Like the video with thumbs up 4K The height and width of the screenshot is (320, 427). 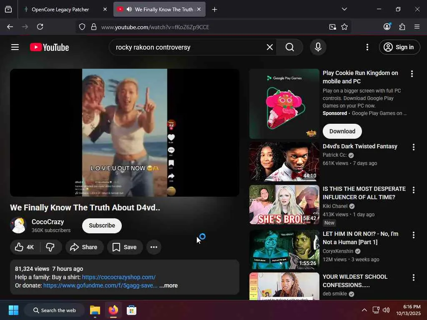click(x=25, y=247)
